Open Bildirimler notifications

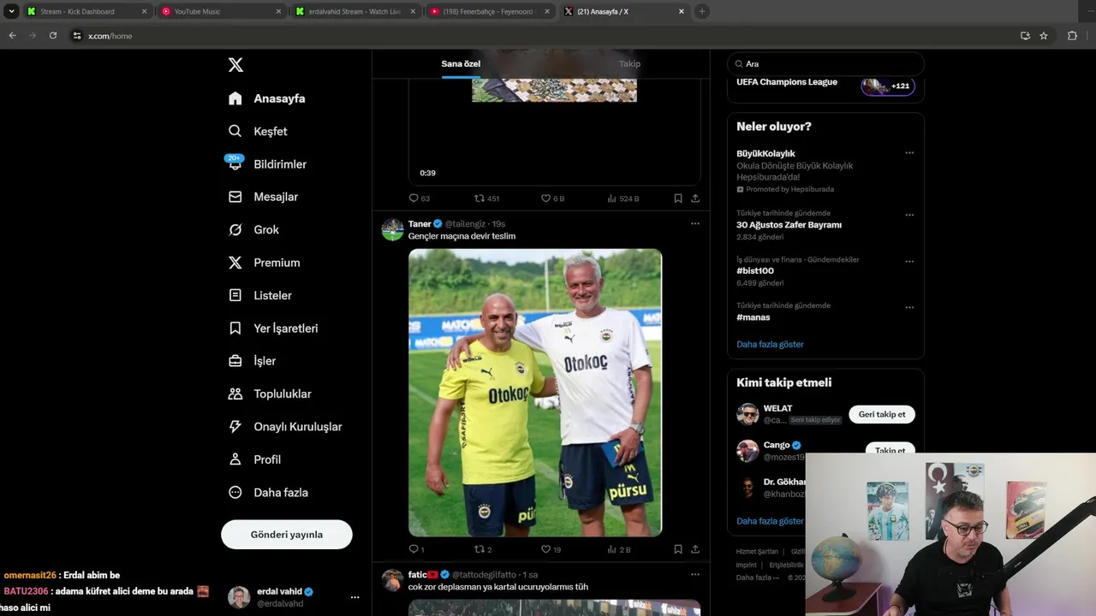pyautogui.click(x=267, y=164)
